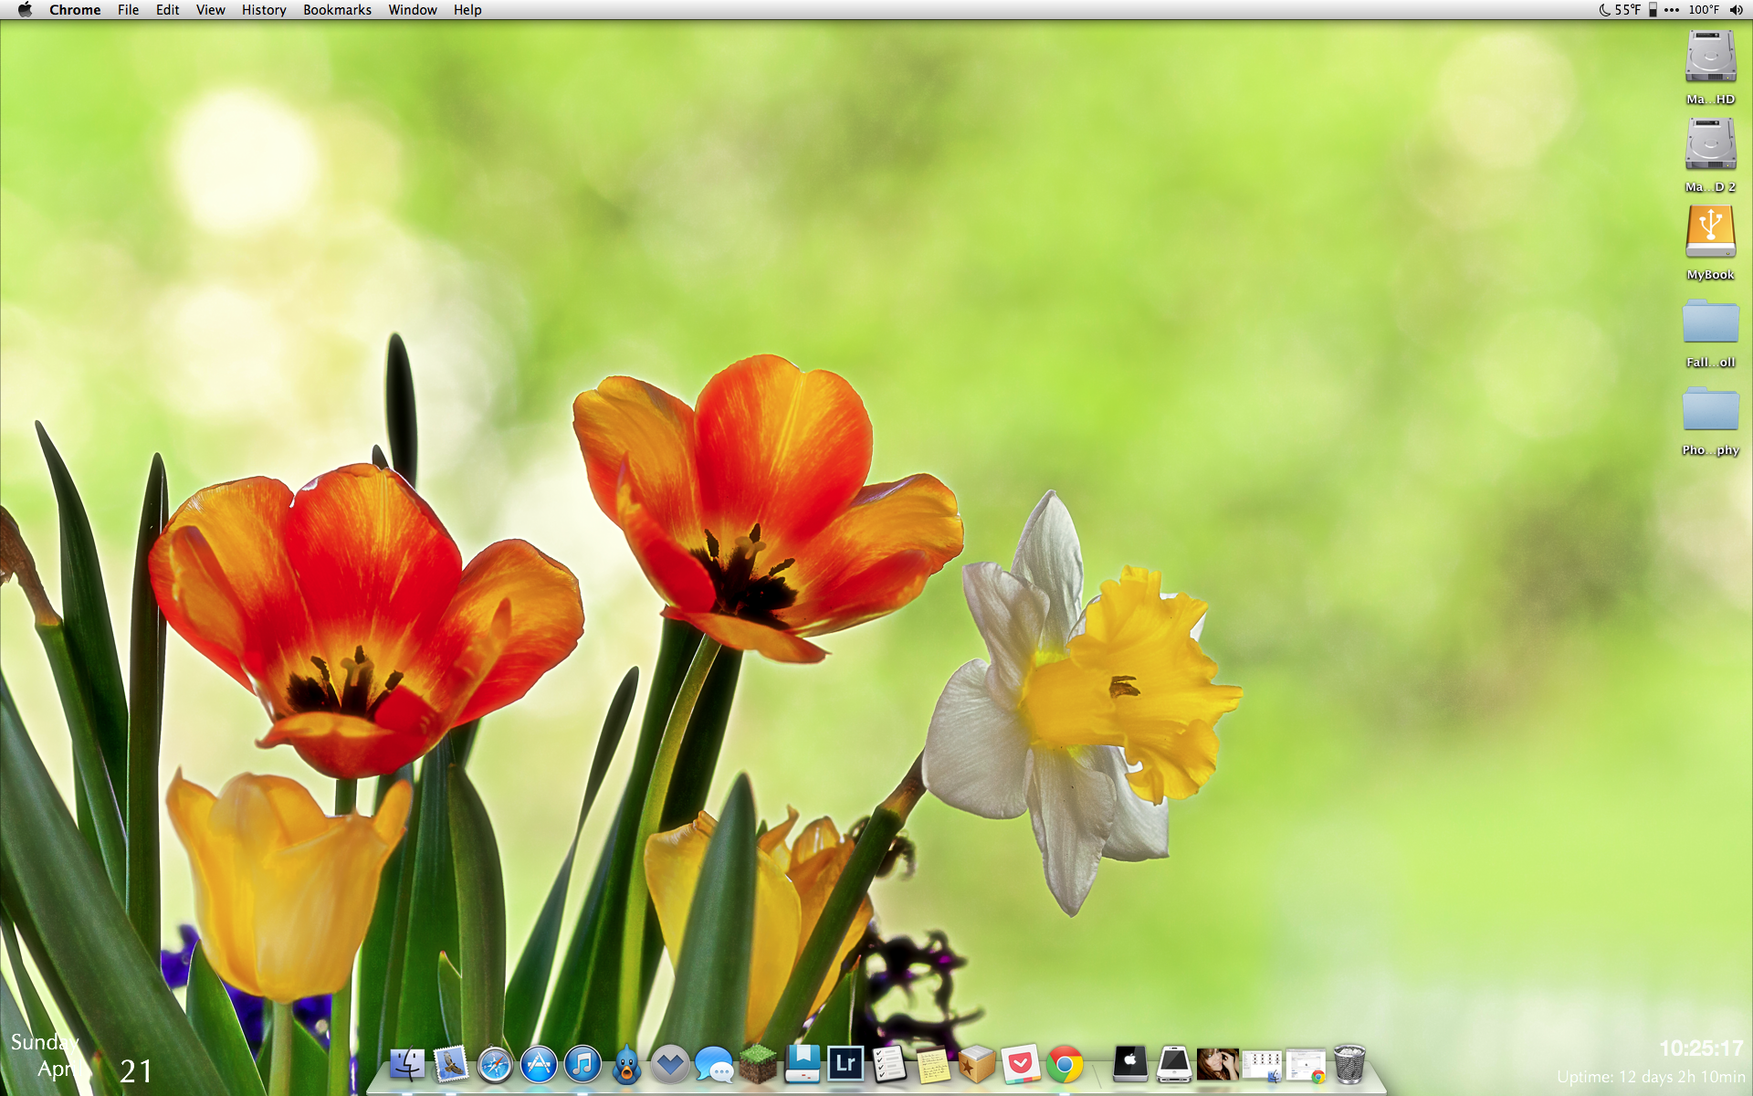This screenshot has width=1753, height=1096.
Task: Open the App Store dock icon
Action: coord(539,1065)
